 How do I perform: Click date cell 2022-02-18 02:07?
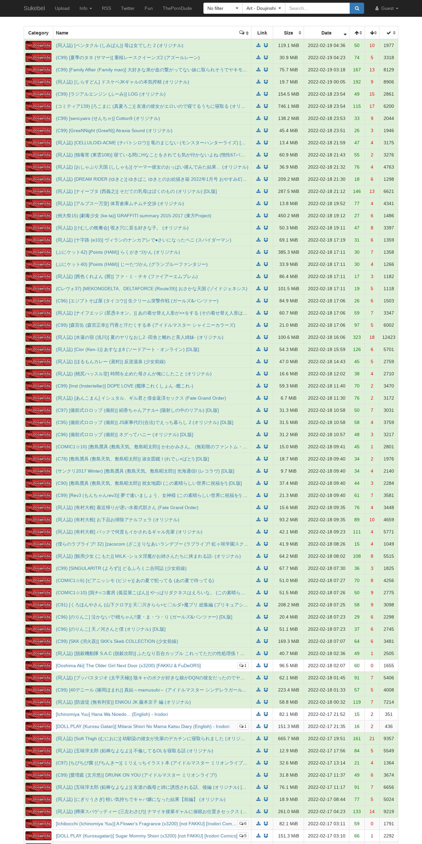click(327, 666)
